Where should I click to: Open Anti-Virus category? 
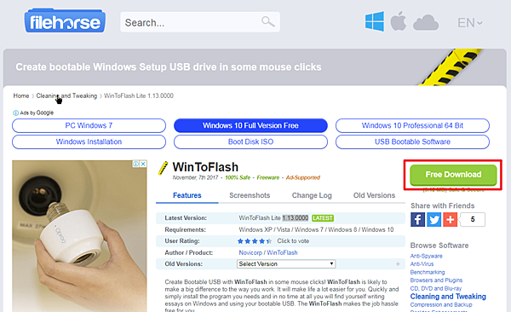422,264
